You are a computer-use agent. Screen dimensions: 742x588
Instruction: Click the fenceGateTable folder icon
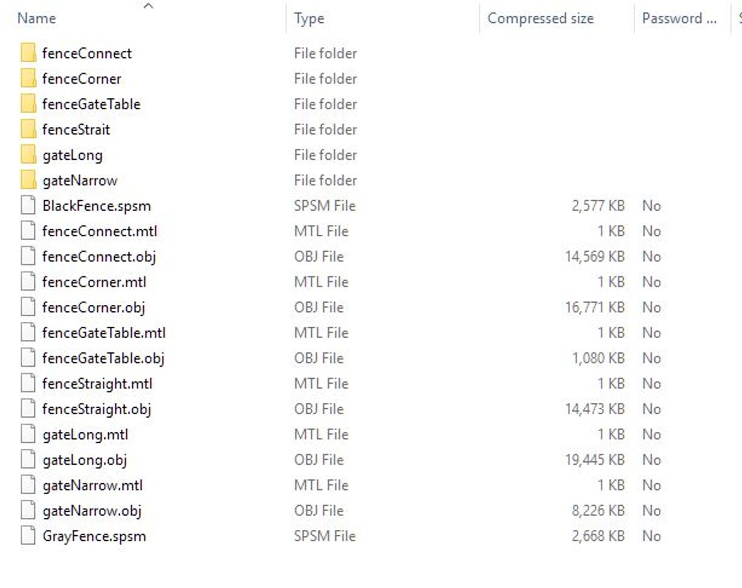[x=28, y=104]
